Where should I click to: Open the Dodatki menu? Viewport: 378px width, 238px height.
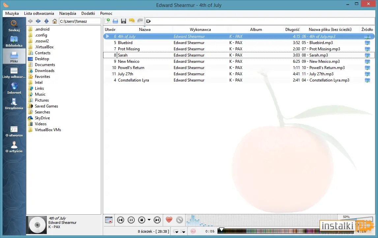(88, 13)
